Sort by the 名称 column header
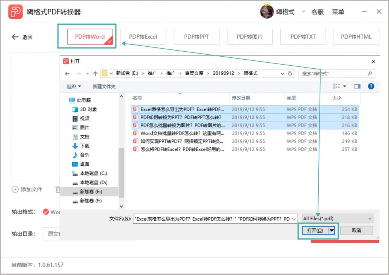This screenshot has height=275, width=389. coord(137,98)
